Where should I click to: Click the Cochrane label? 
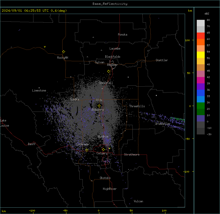(x=82, y=144)
